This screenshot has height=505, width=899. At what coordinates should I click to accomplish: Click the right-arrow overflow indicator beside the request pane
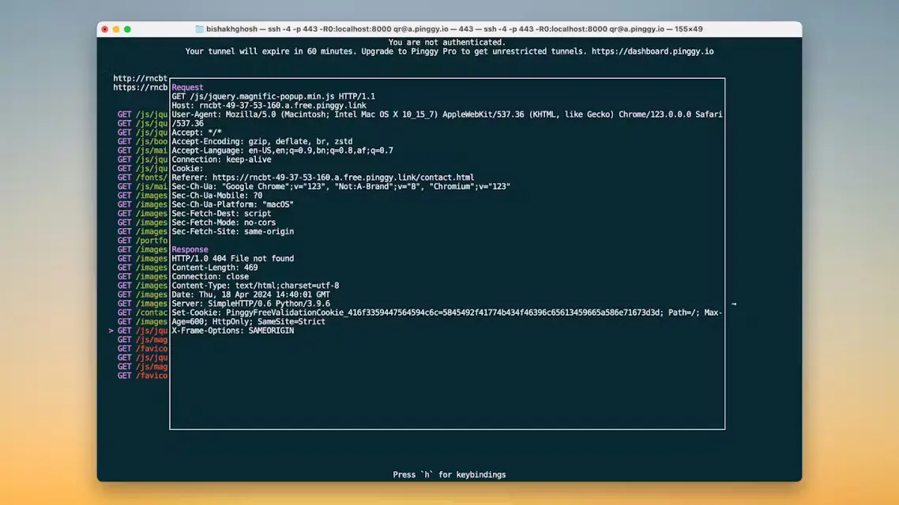pyautogui.click(x=734, y=303)
